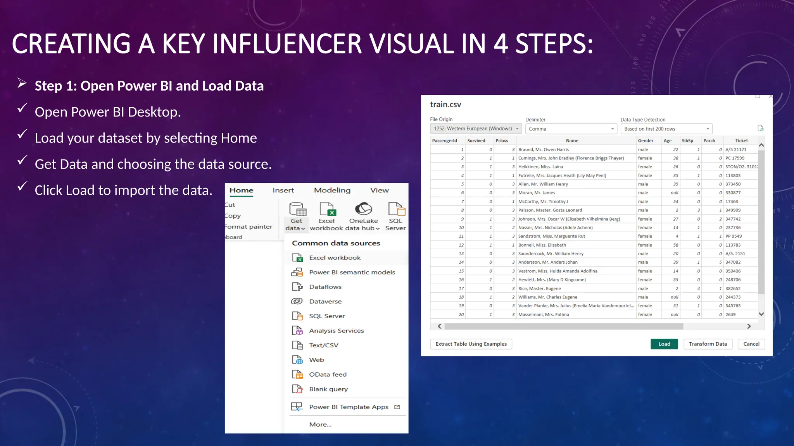Close the train.csv dialog window
The height and width of the screenshot is (446, 794).
point(770,96)
